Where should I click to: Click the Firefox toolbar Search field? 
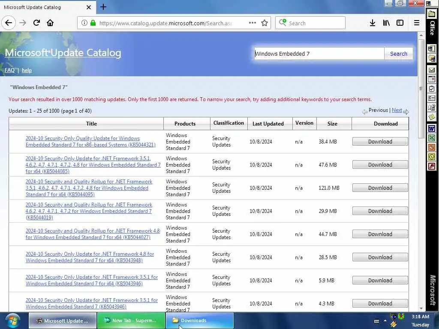click(310, 23)
